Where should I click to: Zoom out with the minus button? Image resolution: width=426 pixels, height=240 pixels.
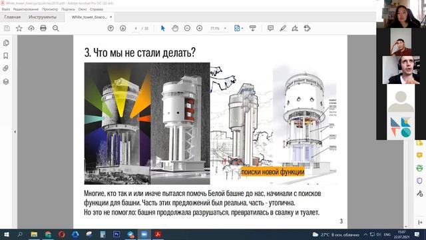click(x=187, y=28)
